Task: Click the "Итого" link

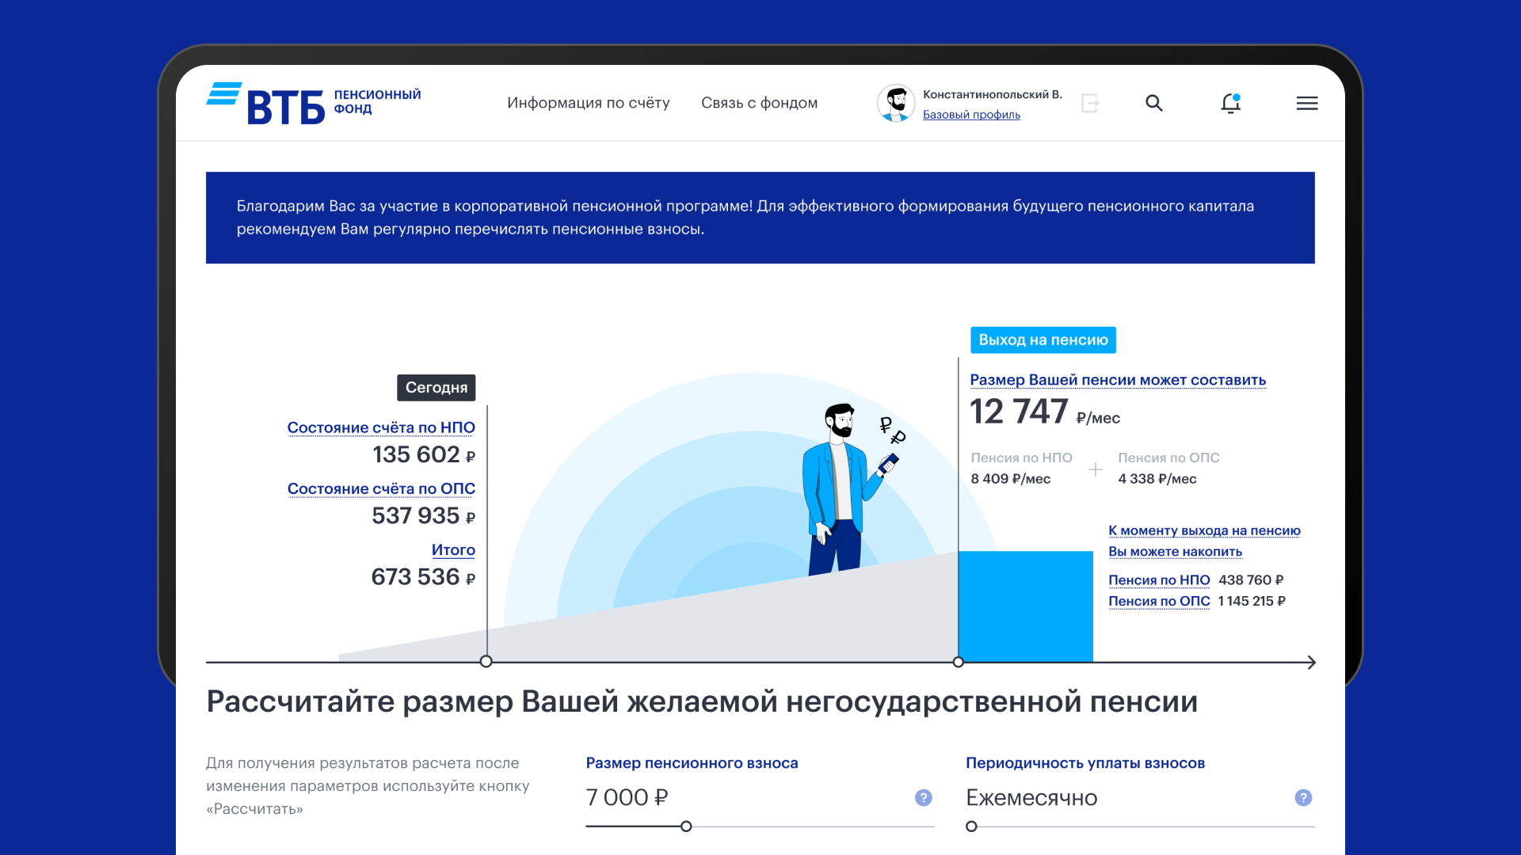Action: click(453, 549)
